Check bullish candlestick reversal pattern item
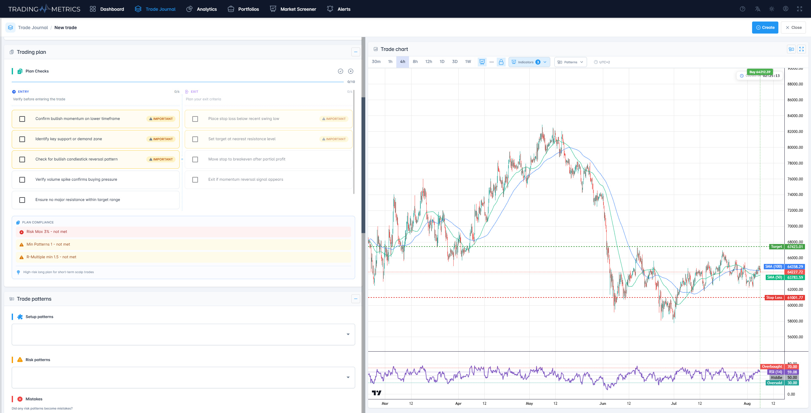 point(22,160)
